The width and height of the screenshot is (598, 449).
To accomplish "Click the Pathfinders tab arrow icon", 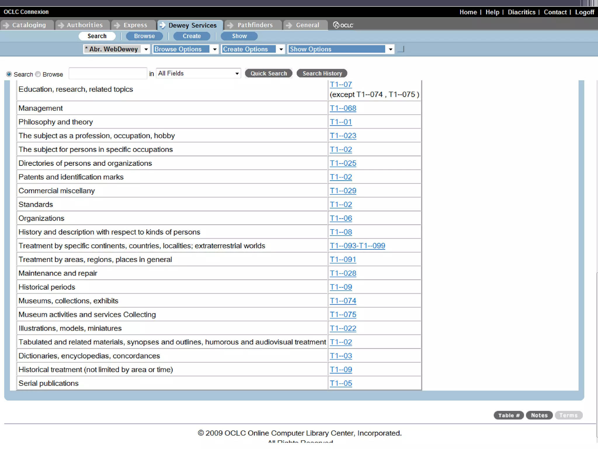I will pyautogui.click(x=230, y=25).
